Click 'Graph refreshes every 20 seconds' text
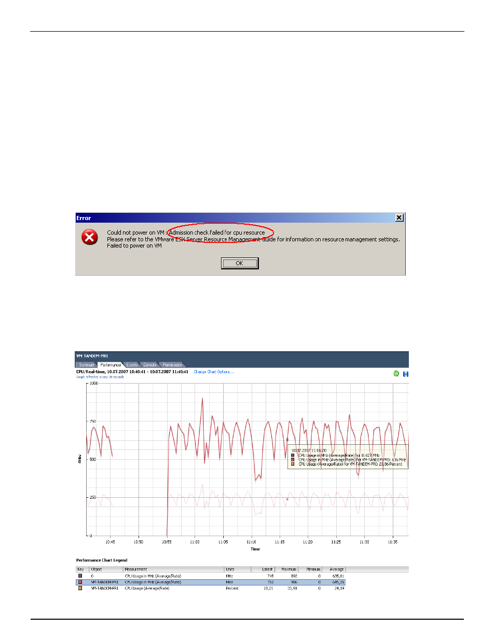The width and height of the screenshot is (495, 641). tap(100, 377)
